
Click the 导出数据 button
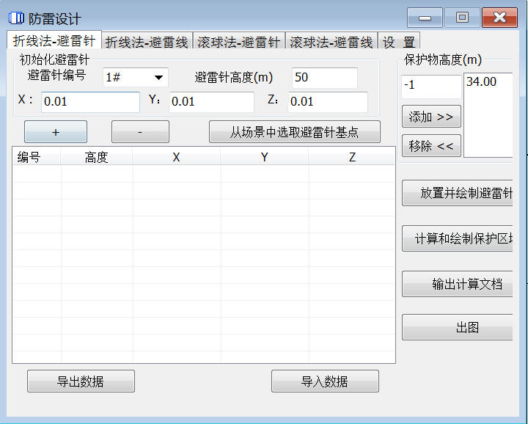click(81, 381)
